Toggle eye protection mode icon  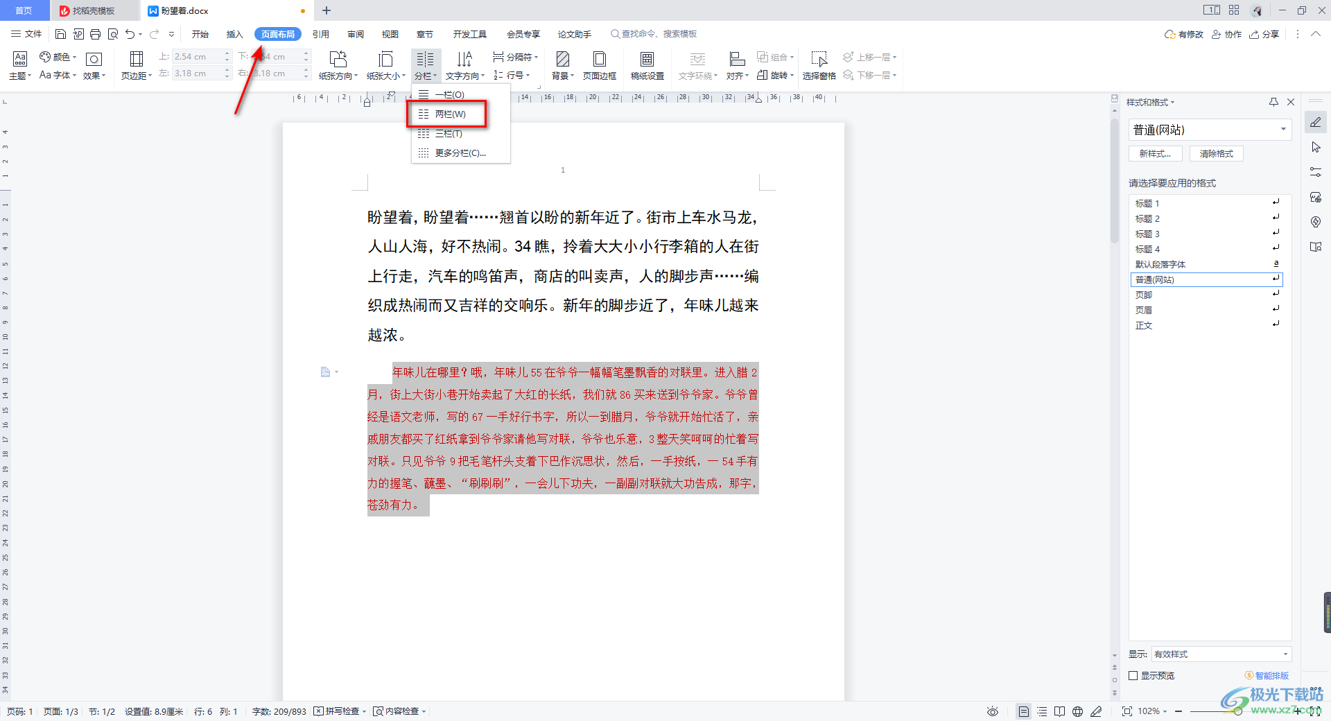coord(993,711)
